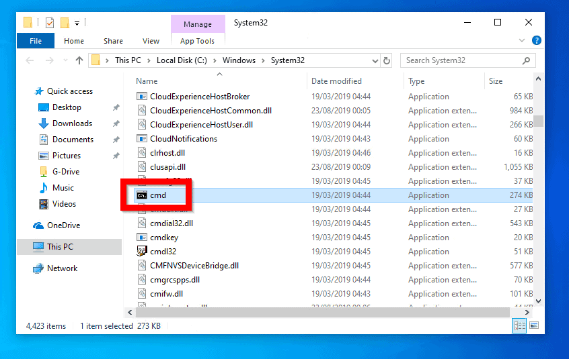Click System32 breadcrumb in address bar
The width and height of the screenshot is (569, 359).
(x=287, y=60)
